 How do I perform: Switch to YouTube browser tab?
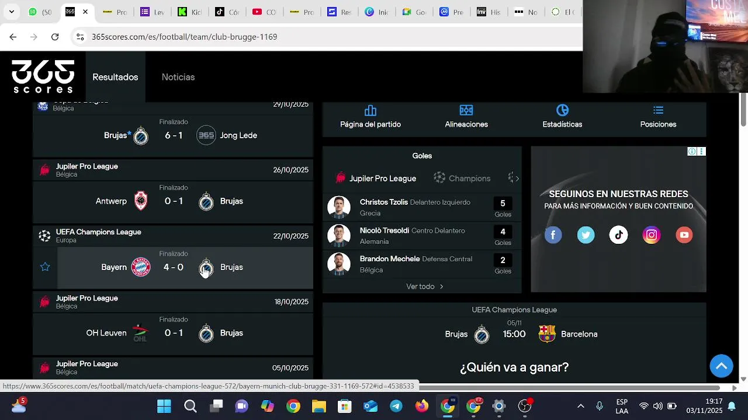pos(264,12)
